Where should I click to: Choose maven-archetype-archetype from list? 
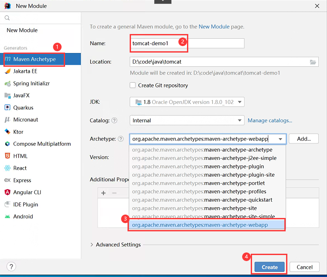coord(207,150)
